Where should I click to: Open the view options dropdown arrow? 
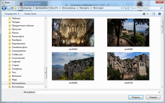point(148,14)
